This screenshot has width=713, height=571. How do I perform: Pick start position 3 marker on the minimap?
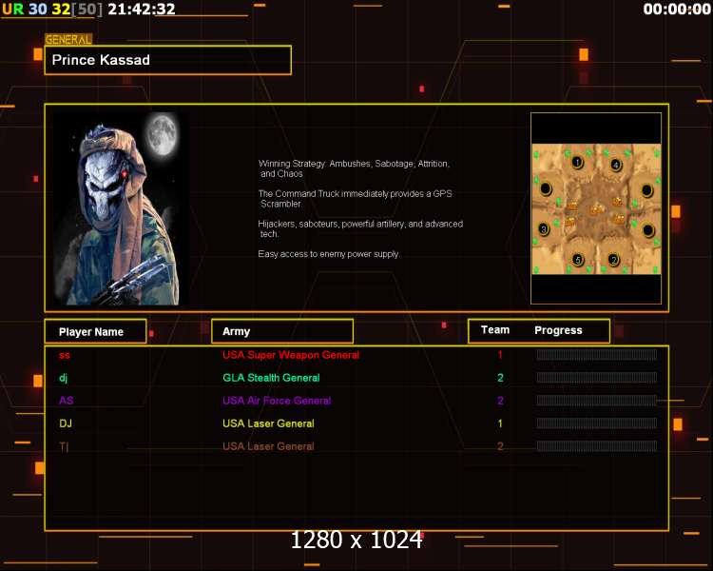click(544, 228)
